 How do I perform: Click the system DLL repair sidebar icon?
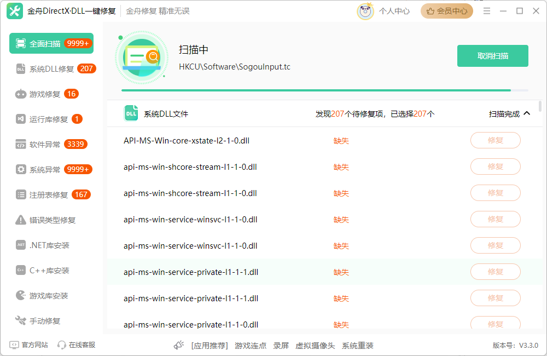pos(21,69)
